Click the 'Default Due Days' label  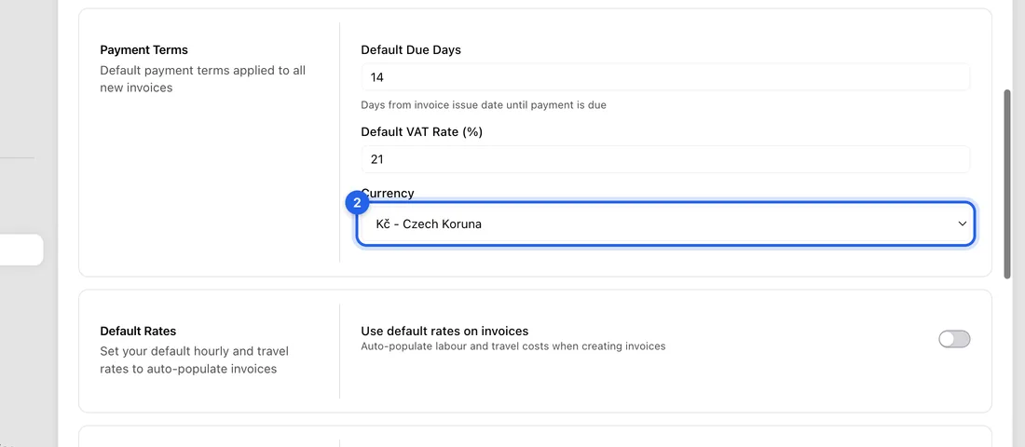[411, 49]
